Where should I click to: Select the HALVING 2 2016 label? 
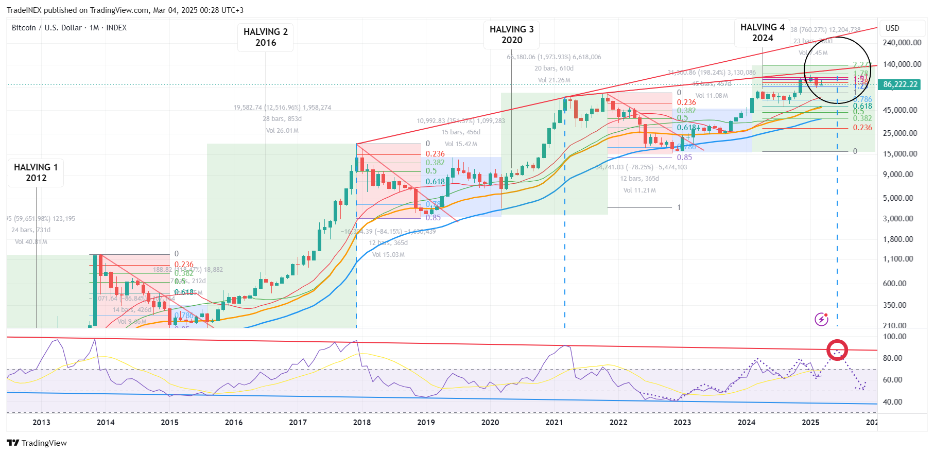tap(266, 37)
